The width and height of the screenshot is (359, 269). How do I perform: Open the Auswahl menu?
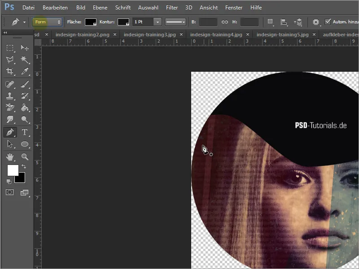pos(148,8)
